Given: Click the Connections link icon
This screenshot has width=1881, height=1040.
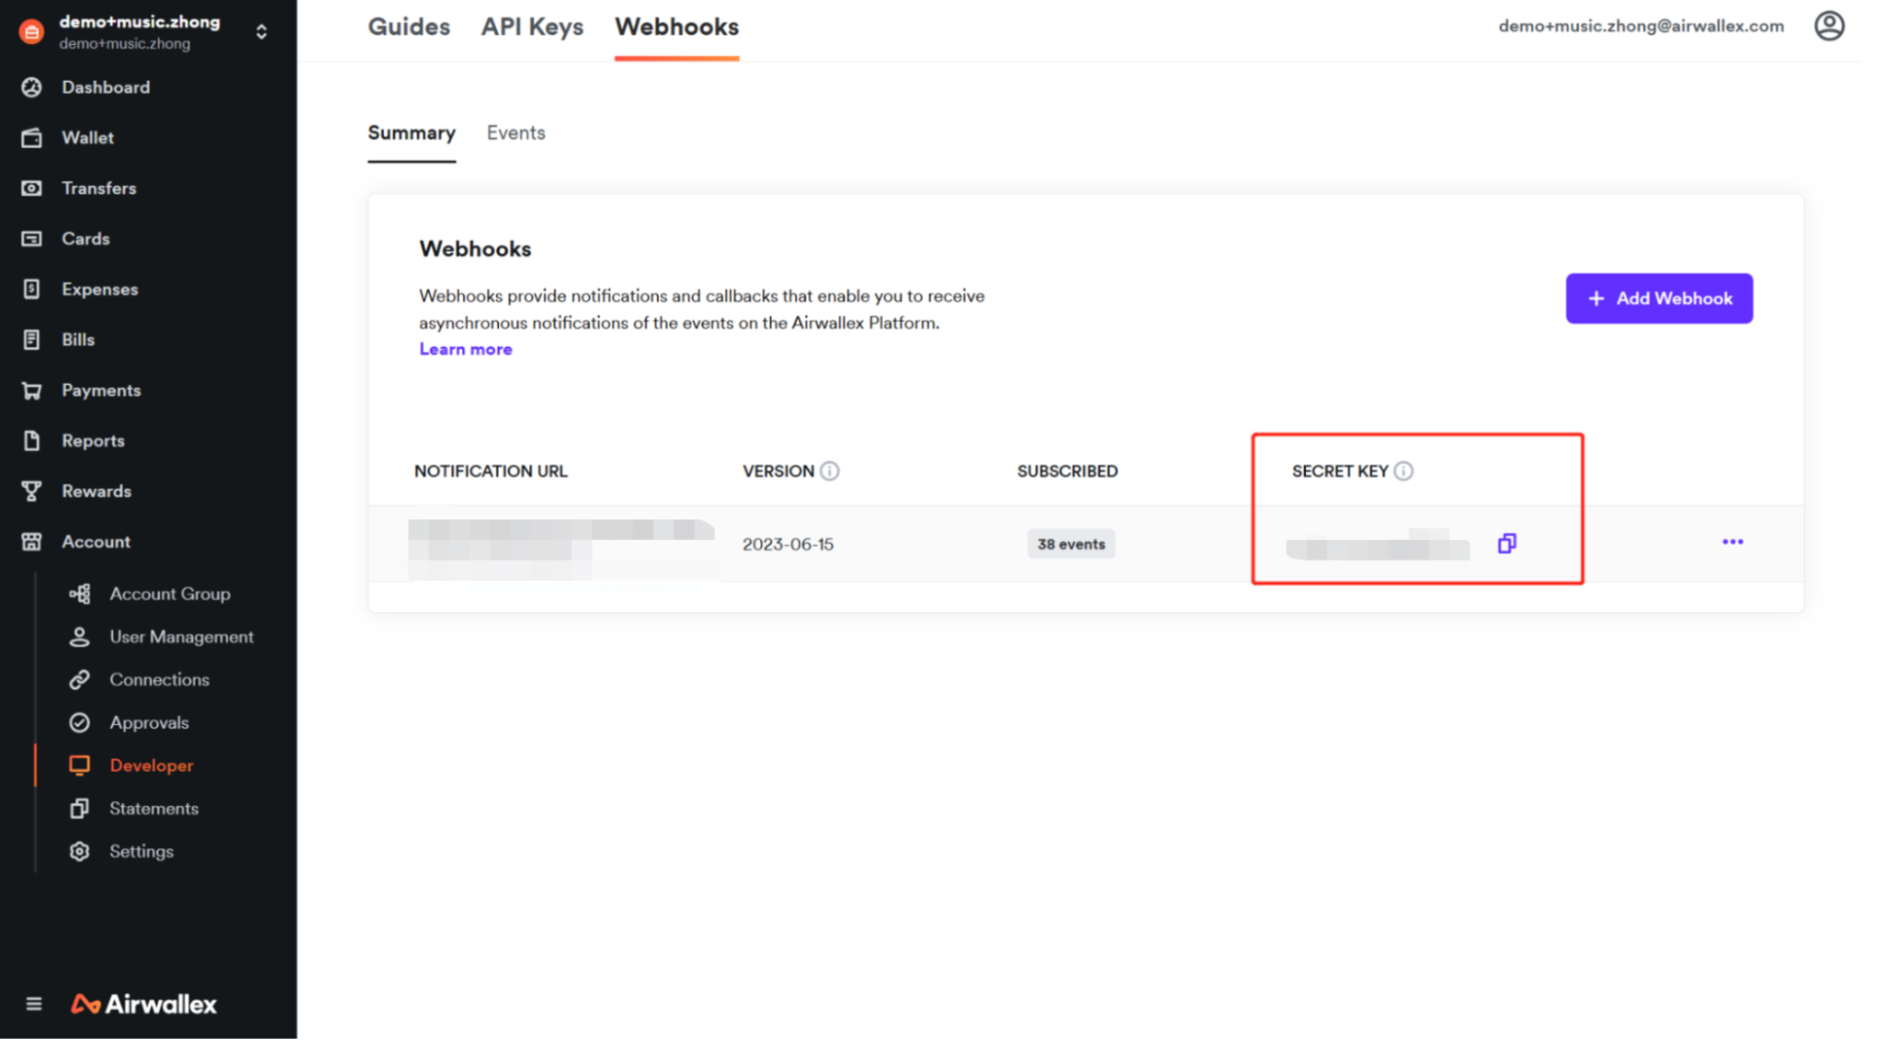Looking at the screenshot, I should [80, 680].
